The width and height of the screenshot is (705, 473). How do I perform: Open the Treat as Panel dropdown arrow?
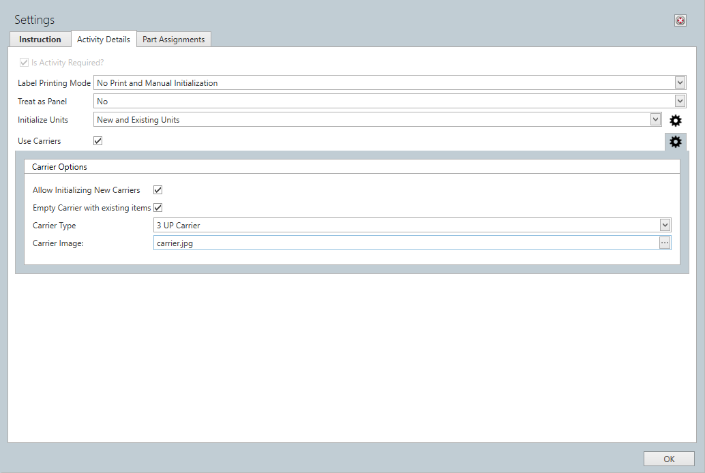click(x=680, y=102)
